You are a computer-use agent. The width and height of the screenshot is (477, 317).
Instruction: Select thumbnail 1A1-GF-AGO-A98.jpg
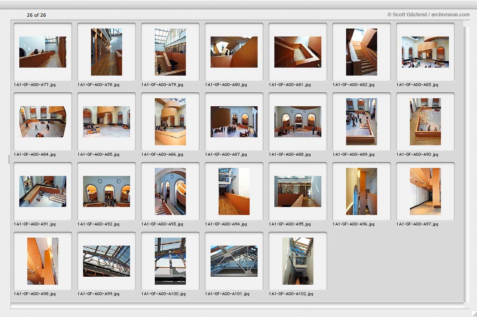point(43,261)
